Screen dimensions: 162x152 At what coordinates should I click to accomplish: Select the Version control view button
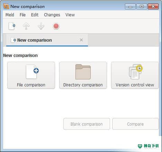135,75
